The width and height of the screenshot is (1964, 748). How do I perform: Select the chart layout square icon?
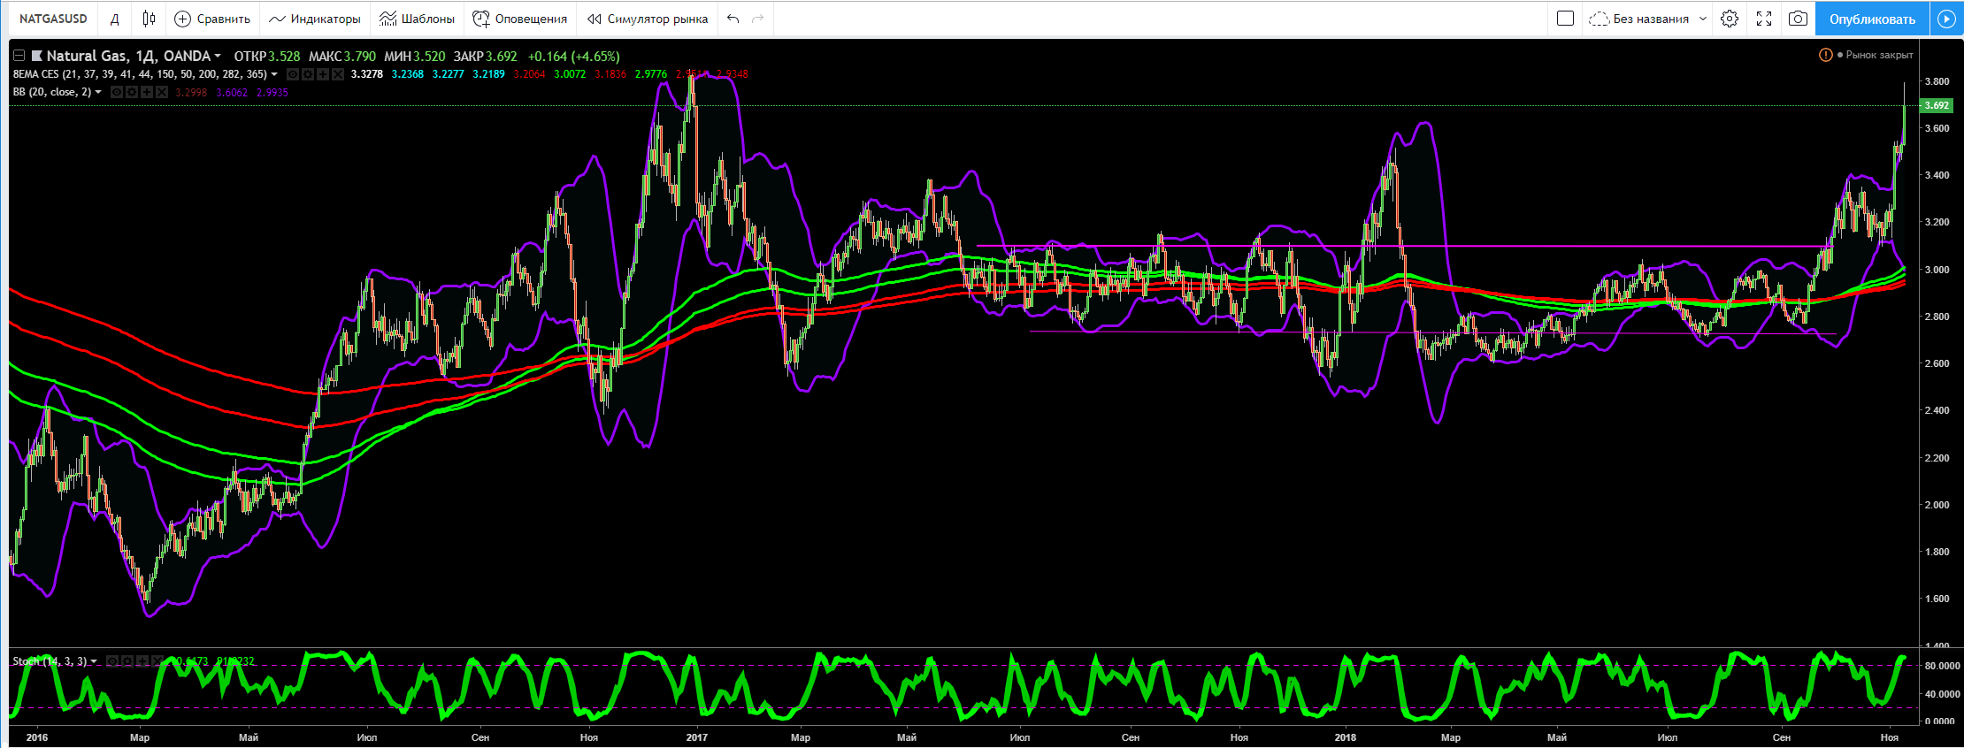1565,19
